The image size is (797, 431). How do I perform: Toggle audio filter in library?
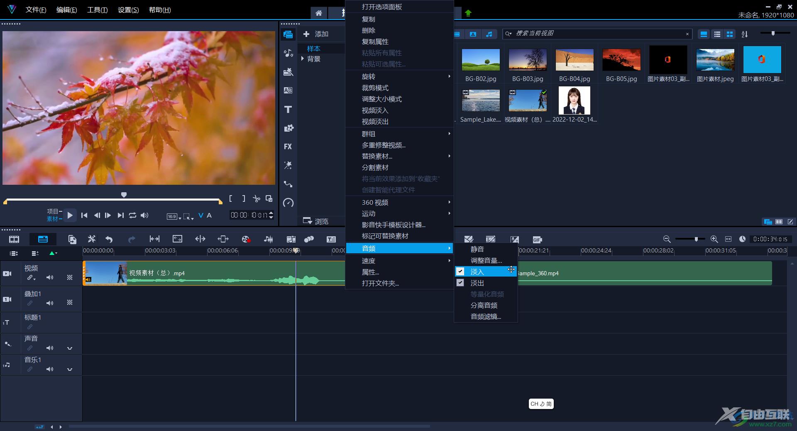click(489, 34)
